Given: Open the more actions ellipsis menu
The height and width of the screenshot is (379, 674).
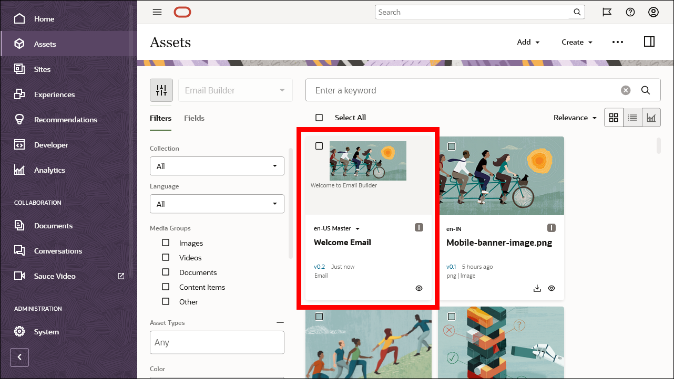Looking at the screenshot, I should coord(617,41).
